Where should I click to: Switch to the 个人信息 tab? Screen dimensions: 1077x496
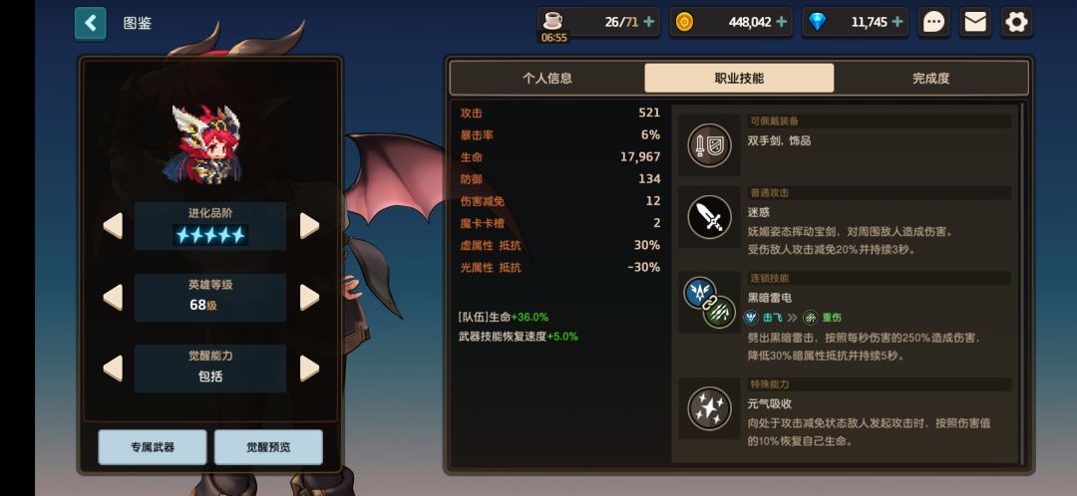click(546, 79)
